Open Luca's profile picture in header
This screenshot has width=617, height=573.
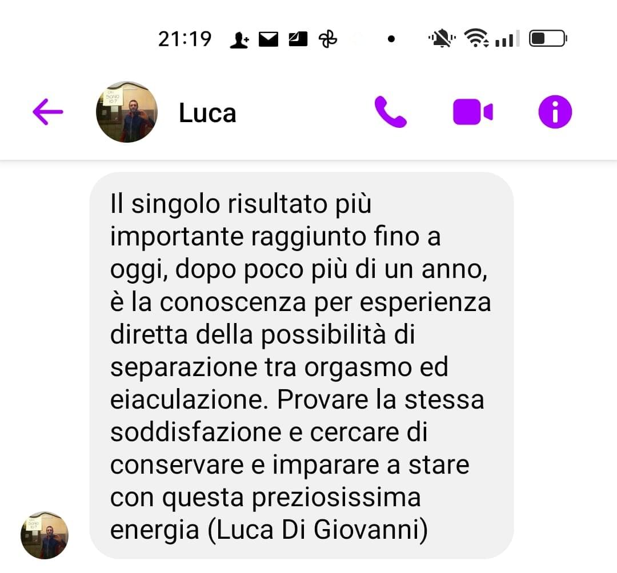tap(127, 112)
